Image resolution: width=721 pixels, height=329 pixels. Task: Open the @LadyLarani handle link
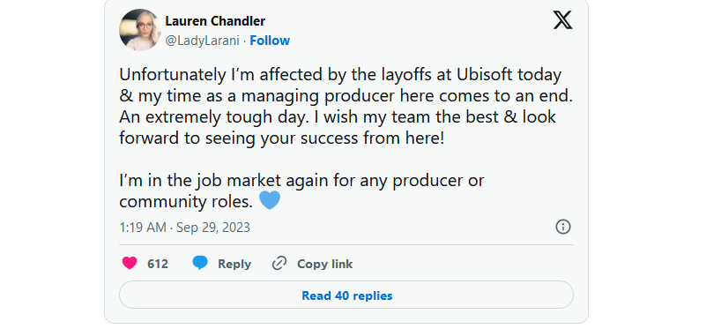click(203, 41)
